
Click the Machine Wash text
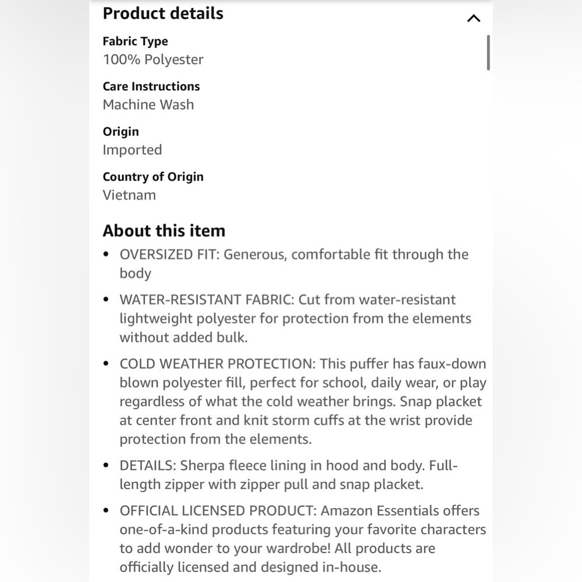(148, 105)
